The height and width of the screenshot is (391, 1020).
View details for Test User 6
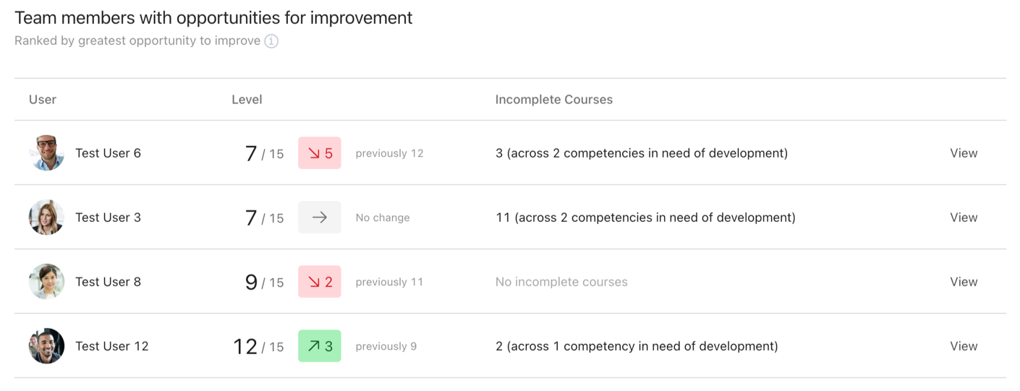[964, 153]
